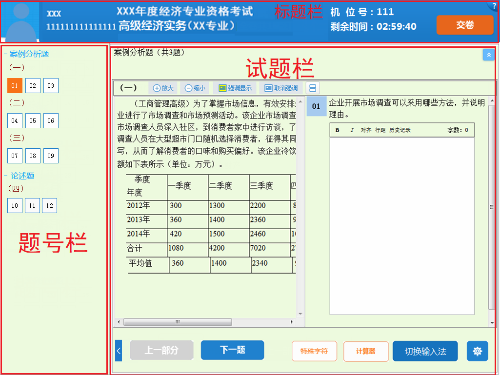Open the 计算器 calculator
Image resolution: width=500 pixels, height=375 pixels.
pyautogui.click(x=366, y=351)
